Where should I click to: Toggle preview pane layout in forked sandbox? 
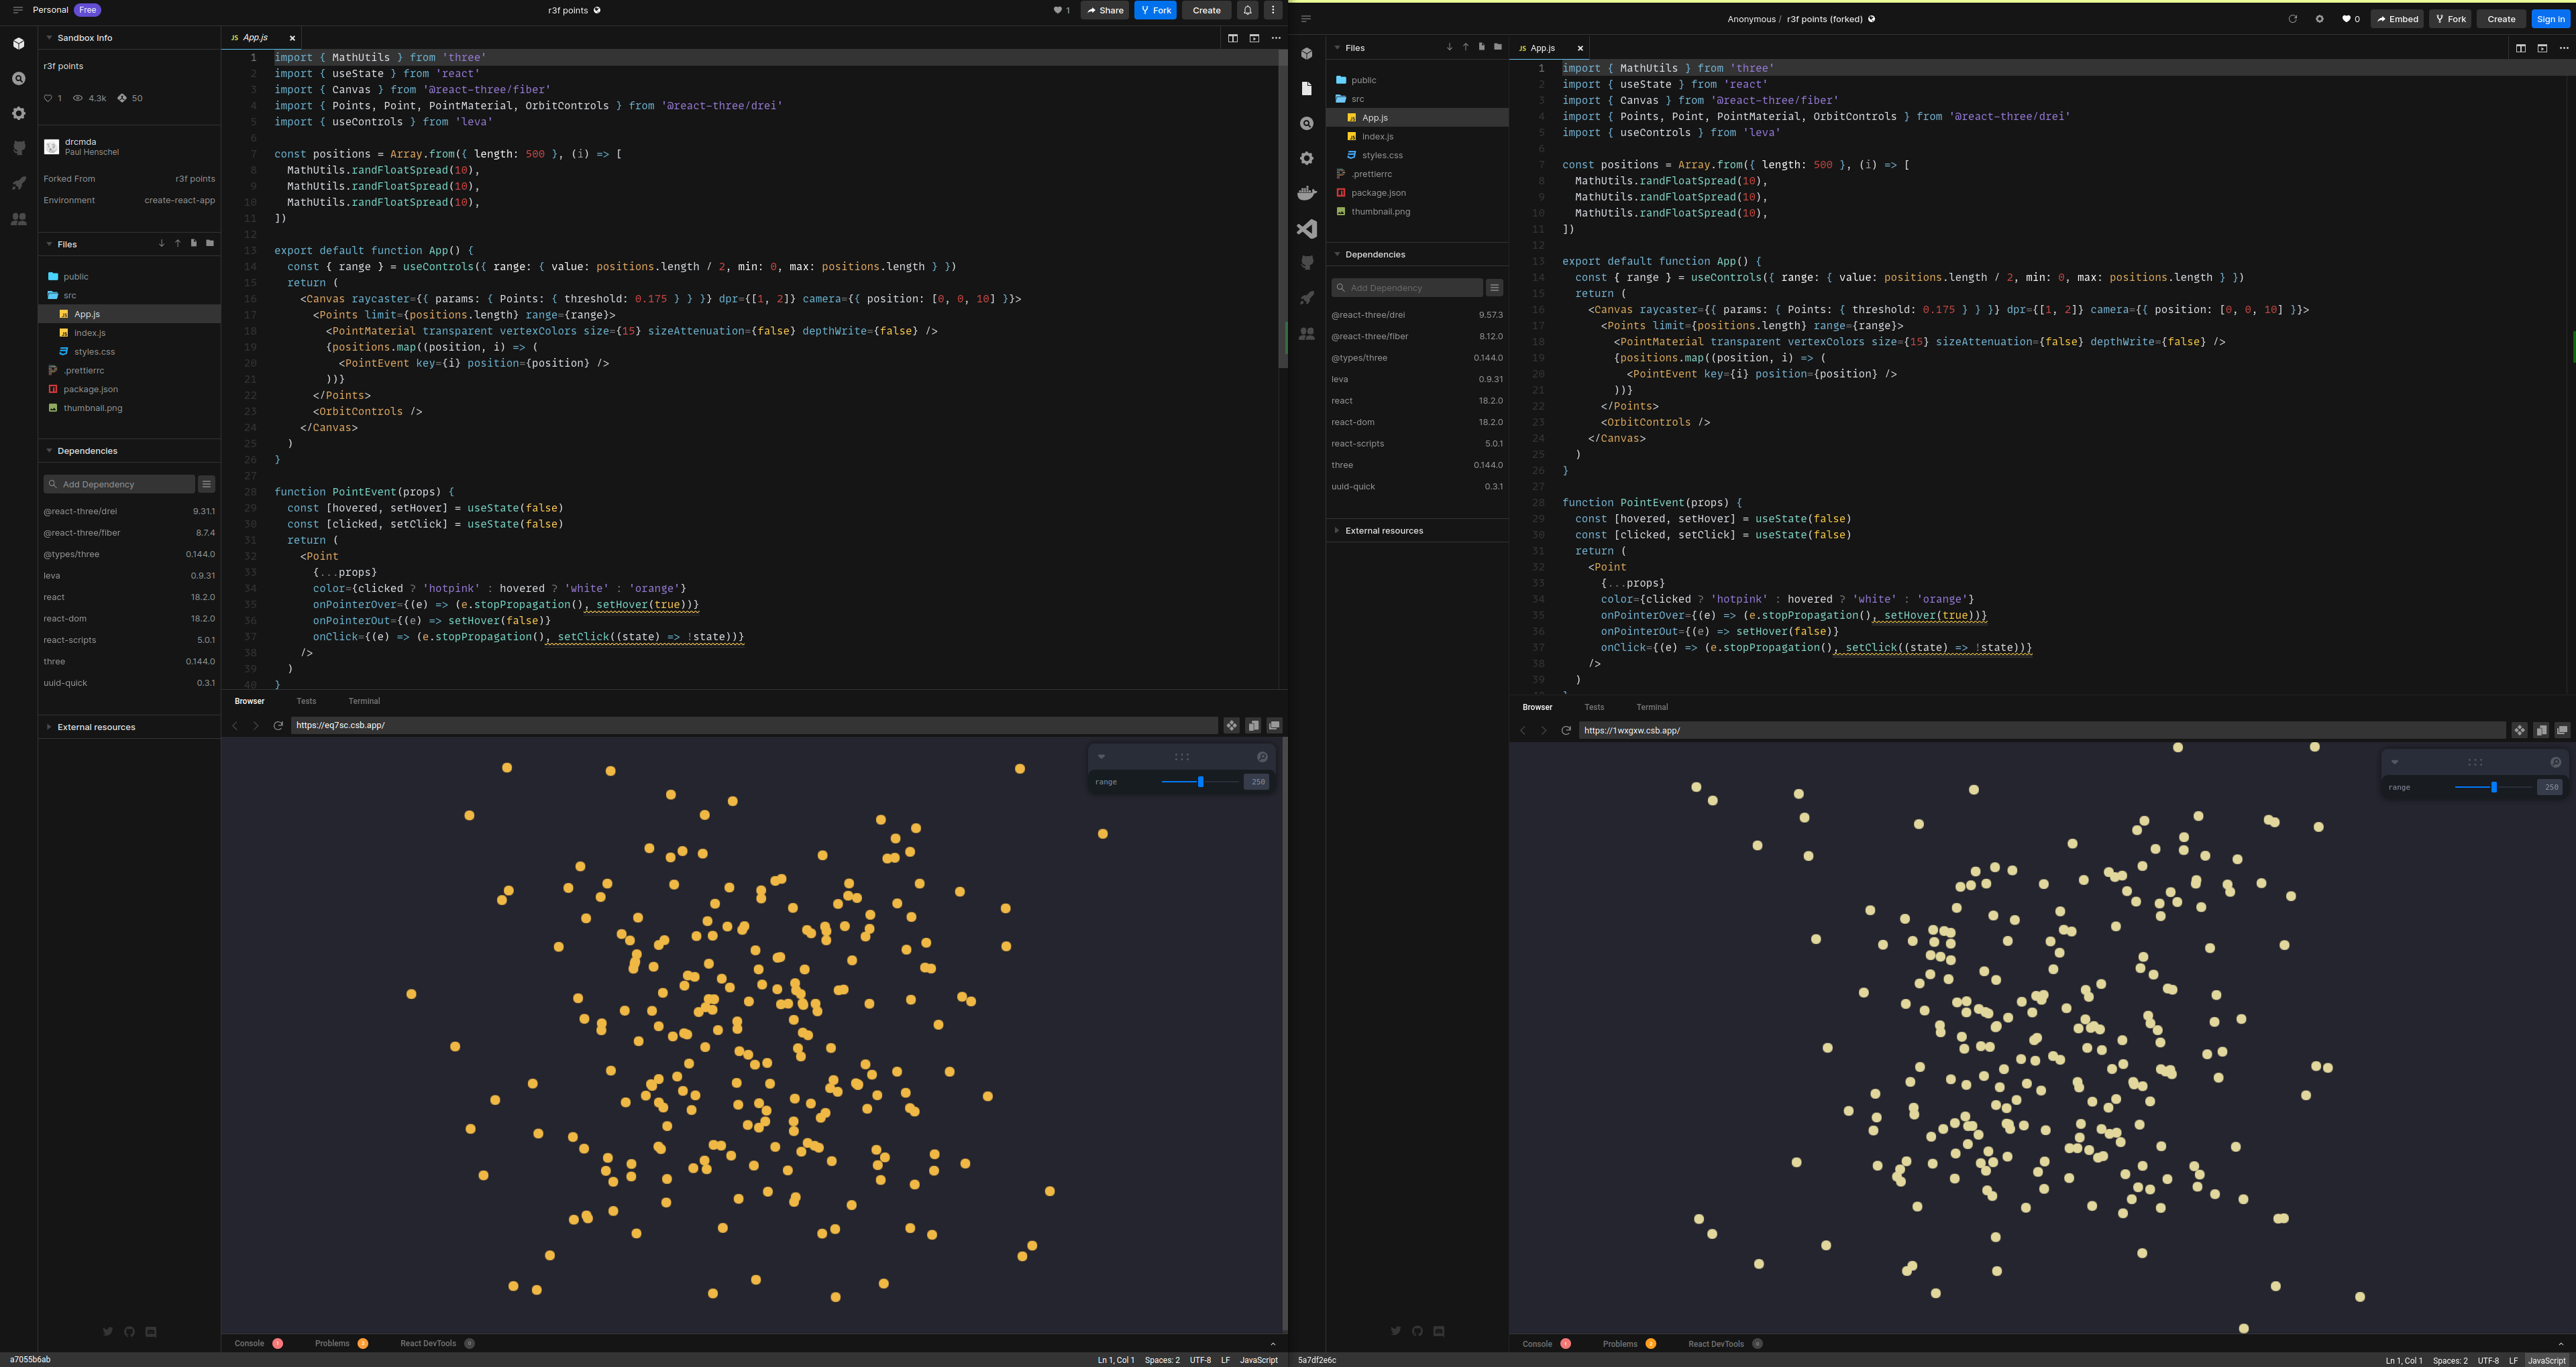[x=2542, y=48]
